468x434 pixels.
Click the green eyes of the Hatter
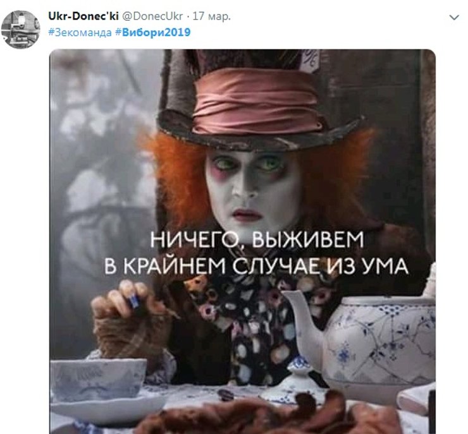tap(248, 164)
